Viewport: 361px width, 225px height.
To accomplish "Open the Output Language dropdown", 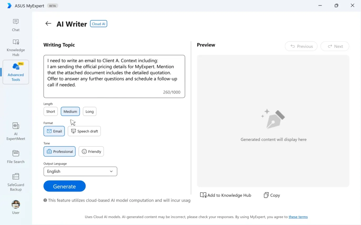I will click(80, 171).
